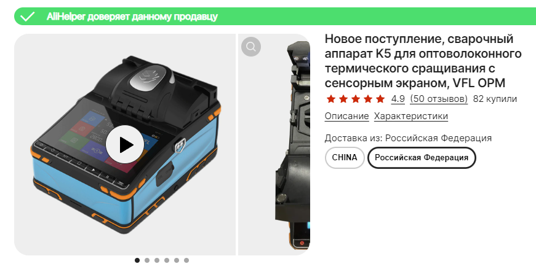This screenshot has width=536, height=272.
Task: Open the Характеристики link
Action: [x=411, y=116]
